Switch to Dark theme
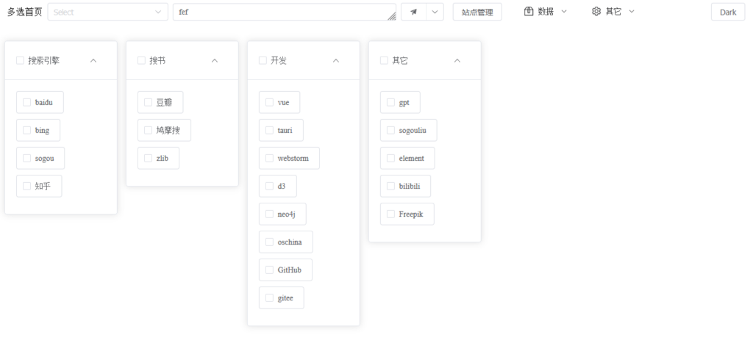This screenshot has width=753, height=343. click(728, 12)
